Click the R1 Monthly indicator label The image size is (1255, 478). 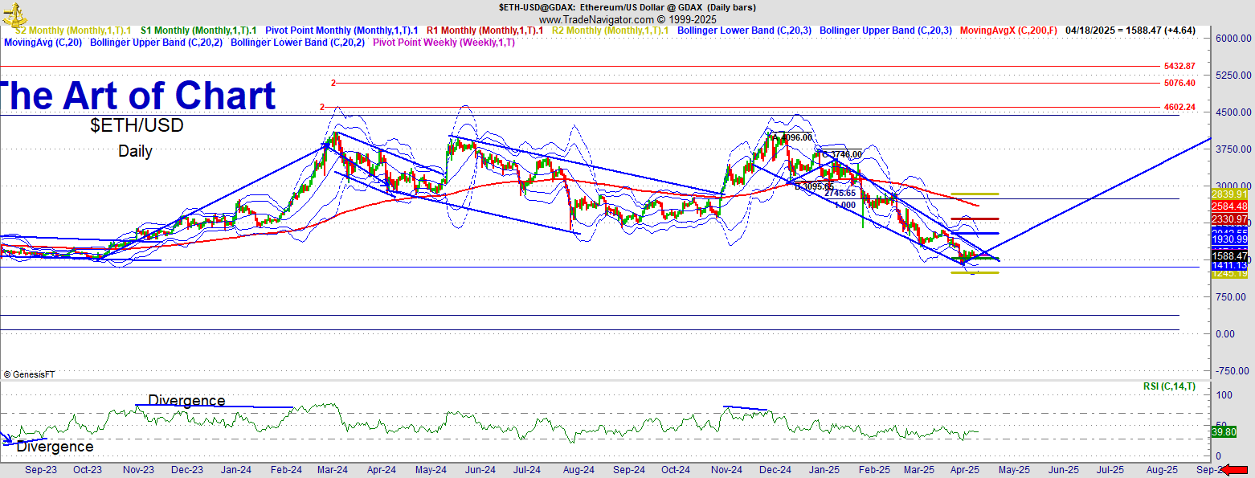[x=484, y=31]
